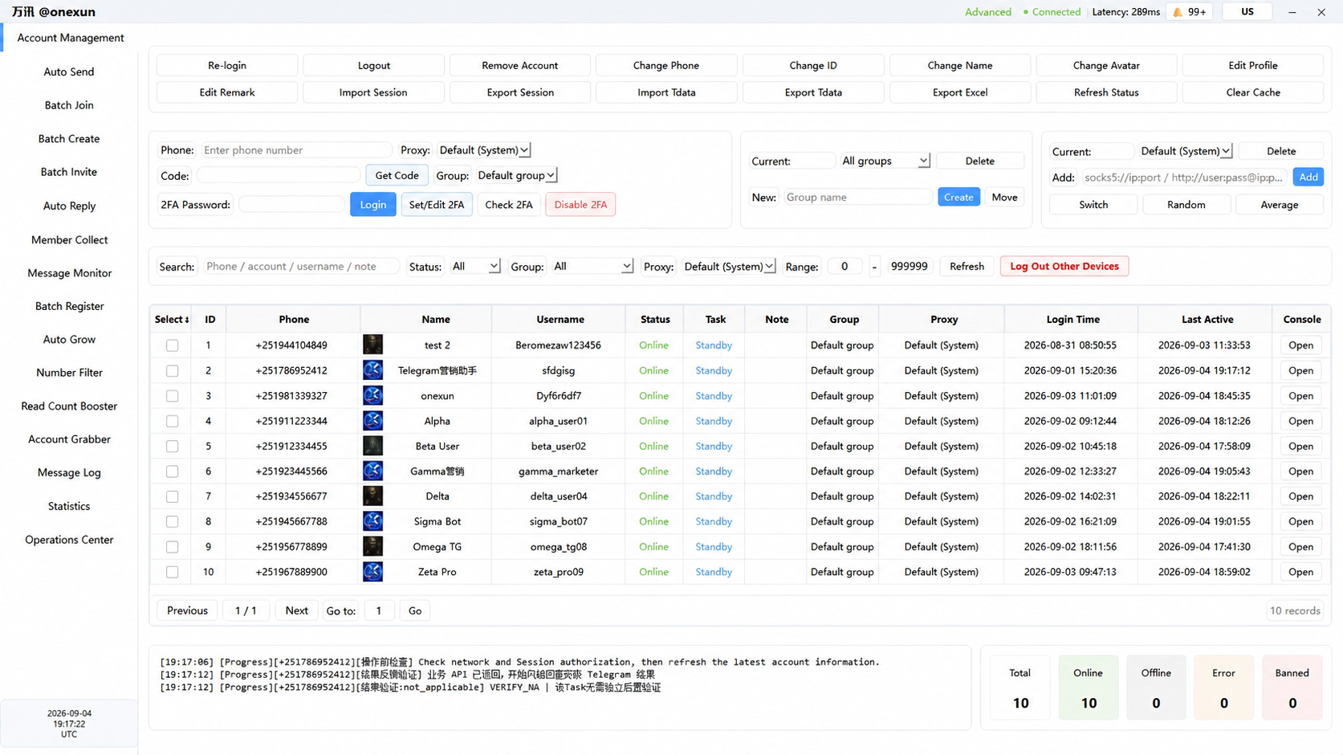
Task: Click Log Out Other Devices
Action: pos(1064,267)
